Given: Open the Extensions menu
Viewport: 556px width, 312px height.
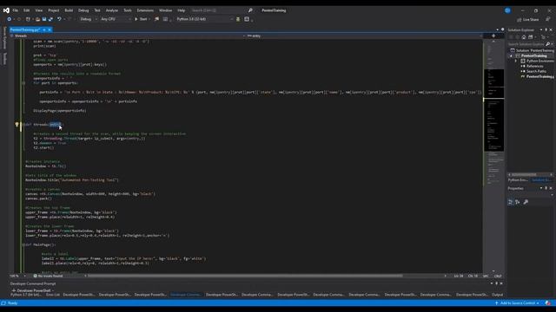Looking at the screenshot, I should click(145, 10).
